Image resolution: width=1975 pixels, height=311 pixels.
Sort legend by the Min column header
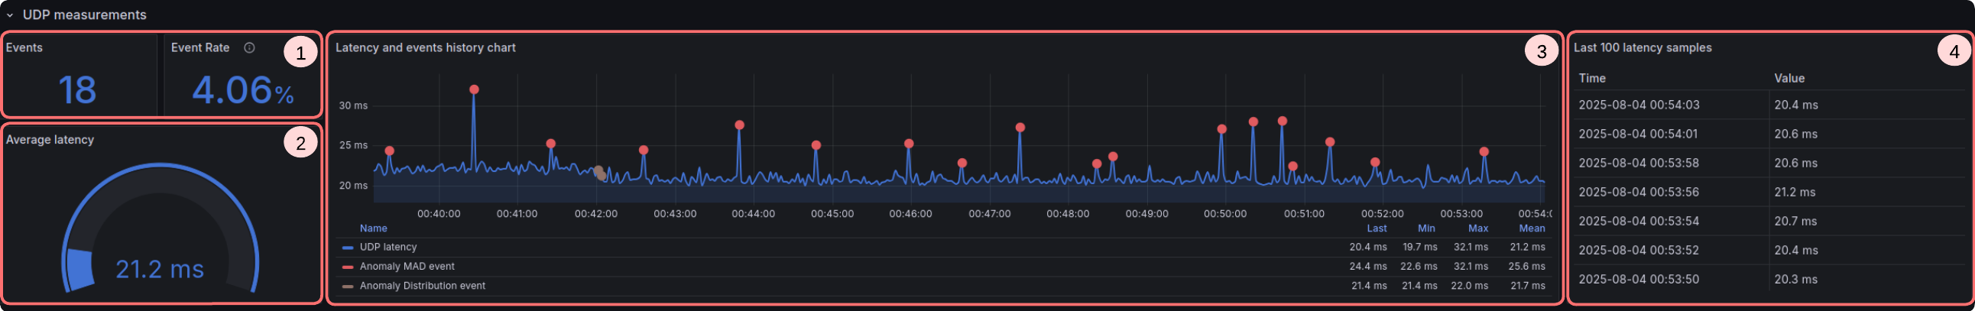[x=1426, y=228]
